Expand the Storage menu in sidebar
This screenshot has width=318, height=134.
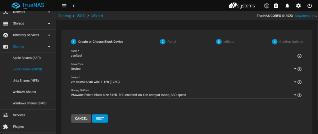[28, 23]
